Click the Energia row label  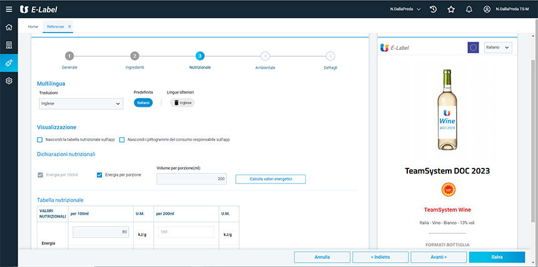(x=48, y=243)
